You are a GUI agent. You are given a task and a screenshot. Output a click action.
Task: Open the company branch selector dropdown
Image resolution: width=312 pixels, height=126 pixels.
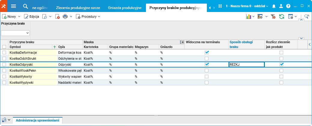[x=247, y=6]
